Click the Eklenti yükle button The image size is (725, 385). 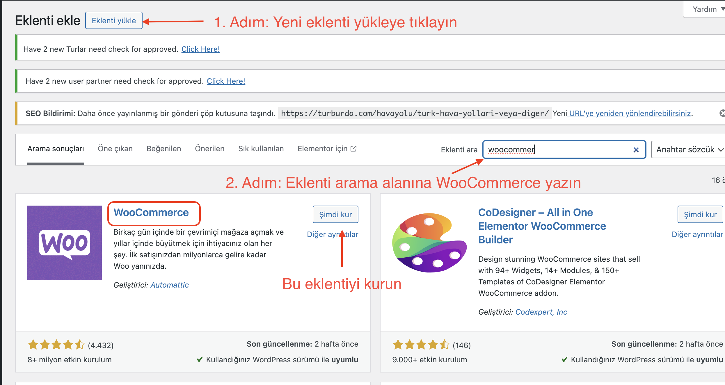coord(114,20)
